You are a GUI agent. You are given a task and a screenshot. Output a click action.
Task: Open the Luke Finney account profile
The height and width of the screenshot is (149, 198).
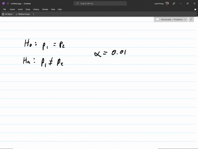pos(162,4)
